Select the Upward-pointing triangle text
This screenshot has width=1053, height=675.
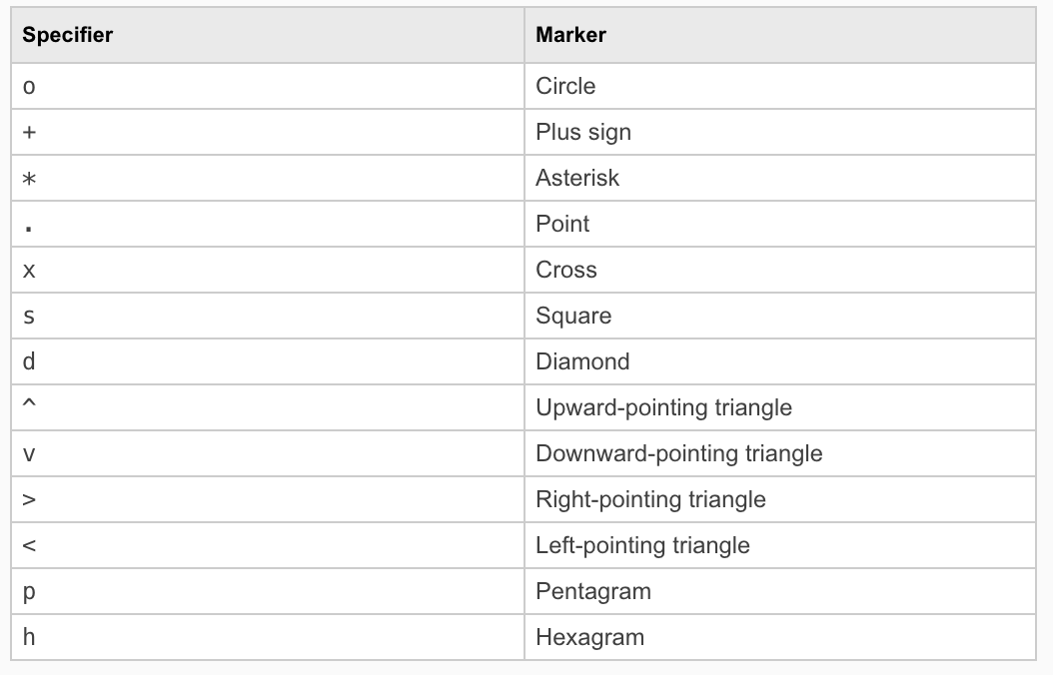tap(663, 407)
